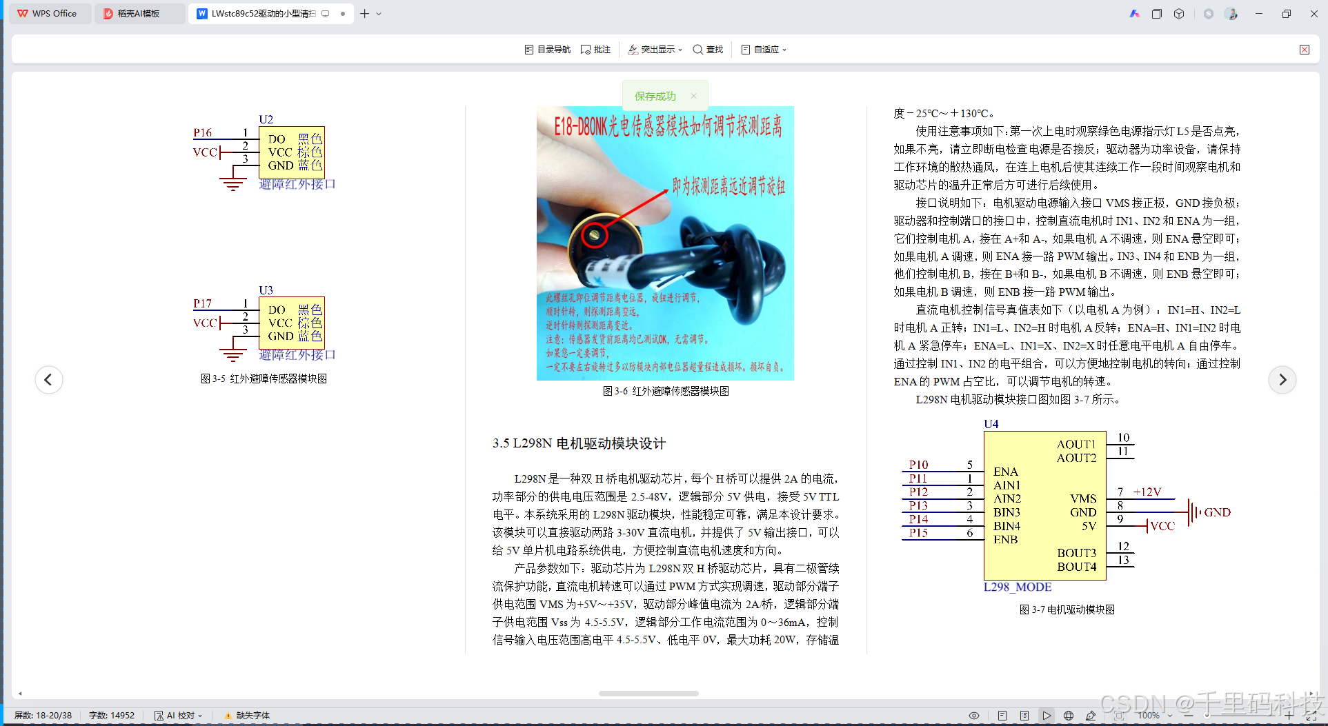Switch to the WPS Office home tab
Screen dimensions: 1328x726
coord(48,14)
